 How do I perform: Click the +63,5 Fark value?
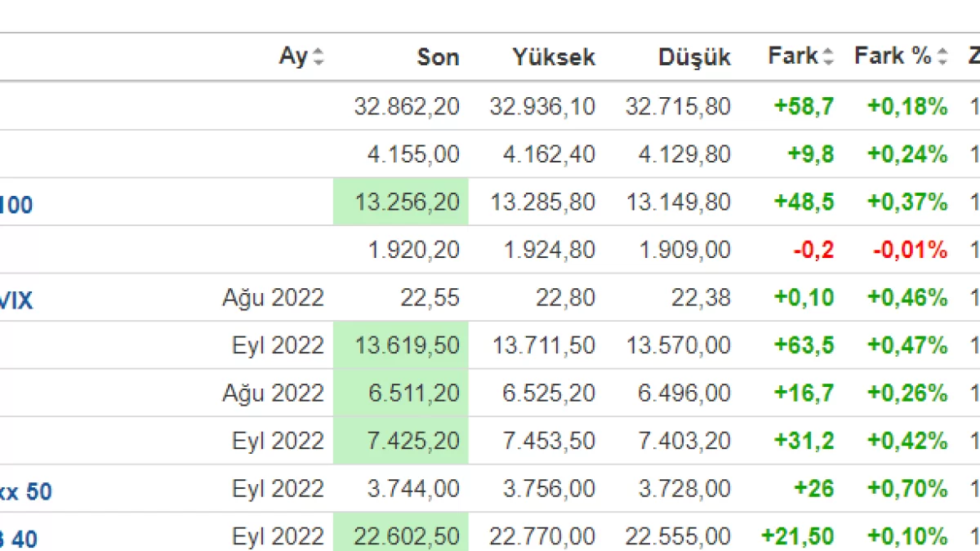coord(804,345)
